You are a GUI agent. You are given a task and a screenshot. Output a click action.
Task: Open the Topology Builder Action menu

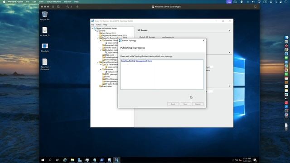pos(99,24)
